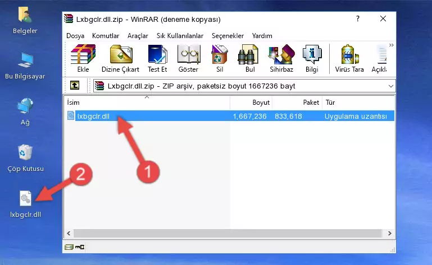Open the Araçlar menu
Image resolution: width=432 pixels, height=265 pixels.
coord(138,36)
